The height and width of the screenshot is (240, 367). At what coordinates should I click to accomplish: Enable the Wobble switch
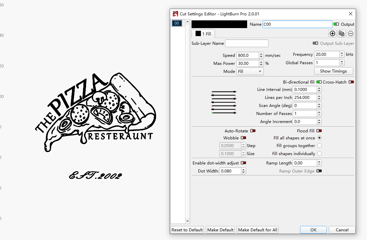tap(243, 138)
